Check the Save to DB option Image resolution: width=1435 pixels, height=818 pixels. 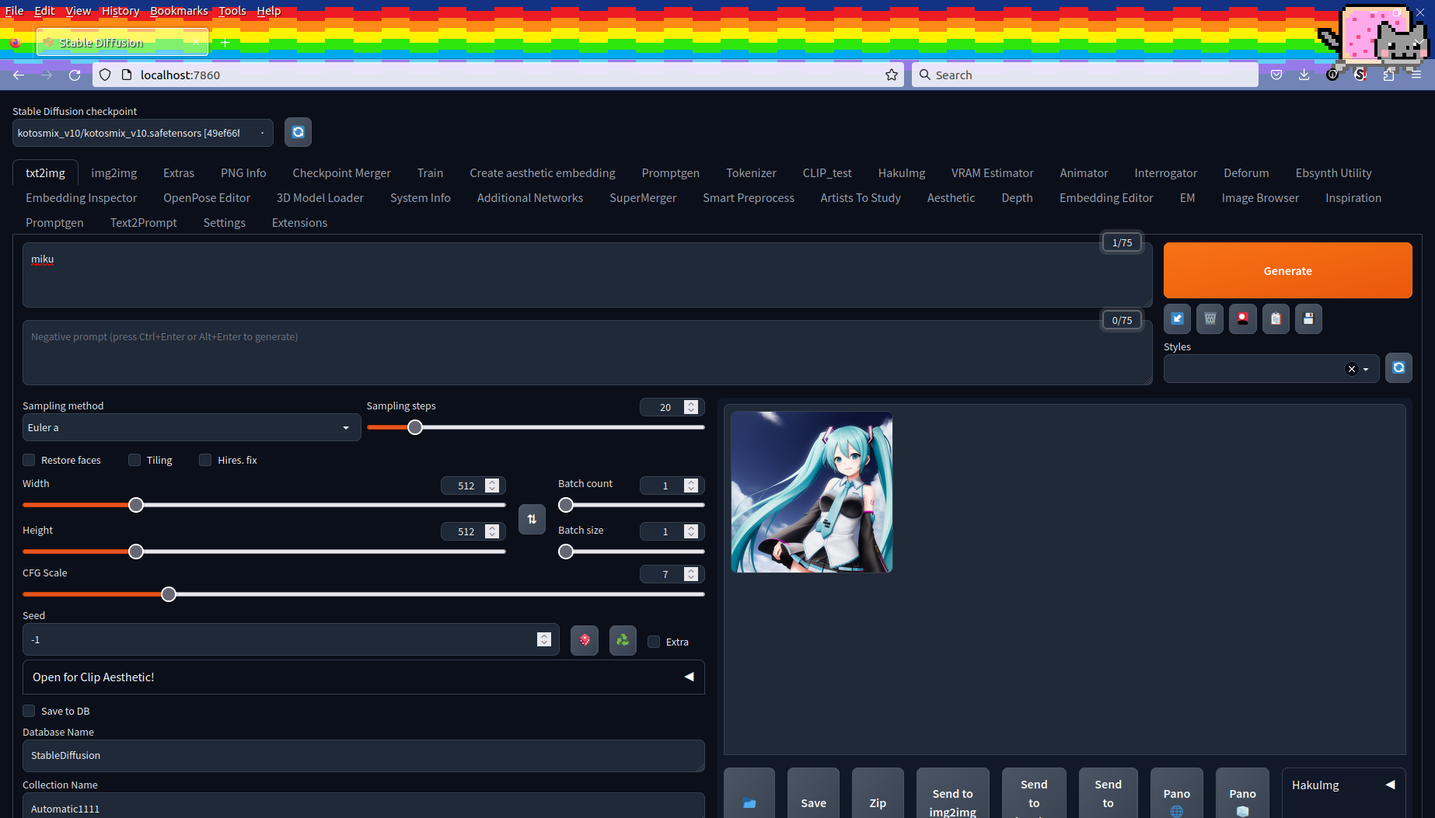click(x=29, y=711)
